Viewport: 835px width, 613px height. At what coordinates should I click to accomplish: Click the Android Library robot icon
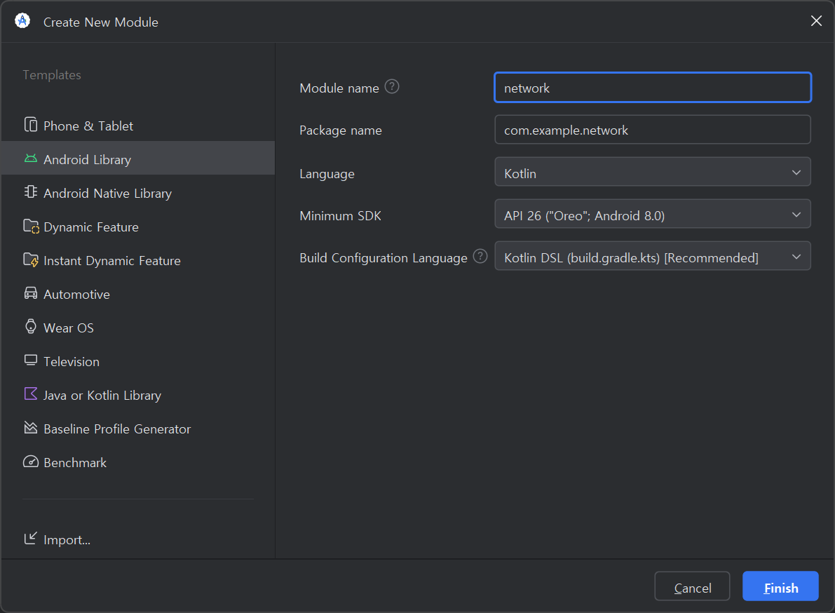point(31,159)
